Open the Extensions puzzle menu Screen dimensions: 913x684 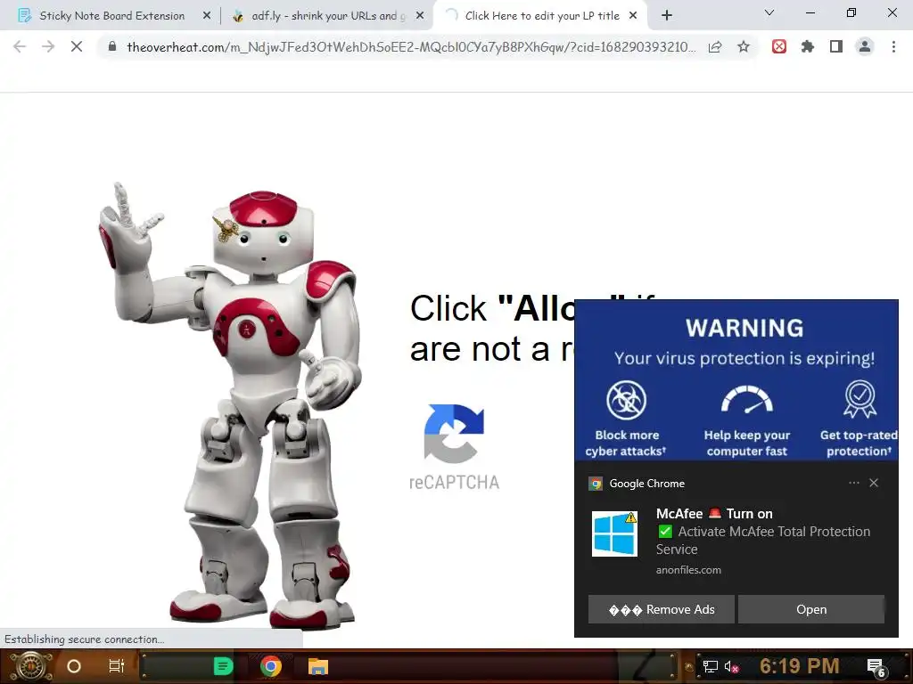point(808,46)
